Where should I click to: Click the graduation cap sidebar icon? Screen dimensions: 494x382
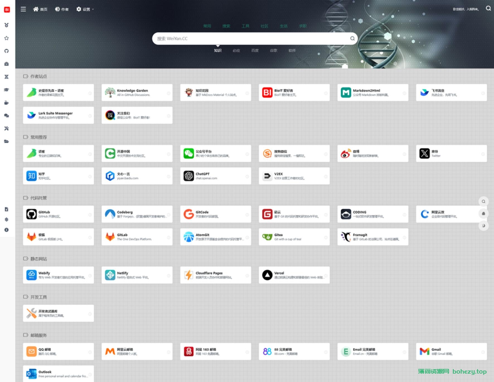(x=6, y=90)
